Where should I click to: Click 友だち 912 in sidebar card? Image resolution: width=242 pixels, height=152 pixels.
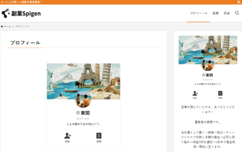click(208, 80)
